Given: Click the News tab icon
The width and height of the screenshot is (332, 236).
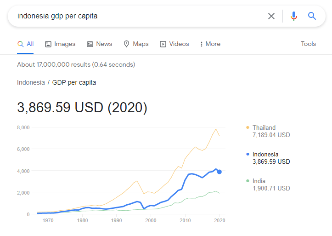Looking at the screenshot, I should (x=90, y=44).
